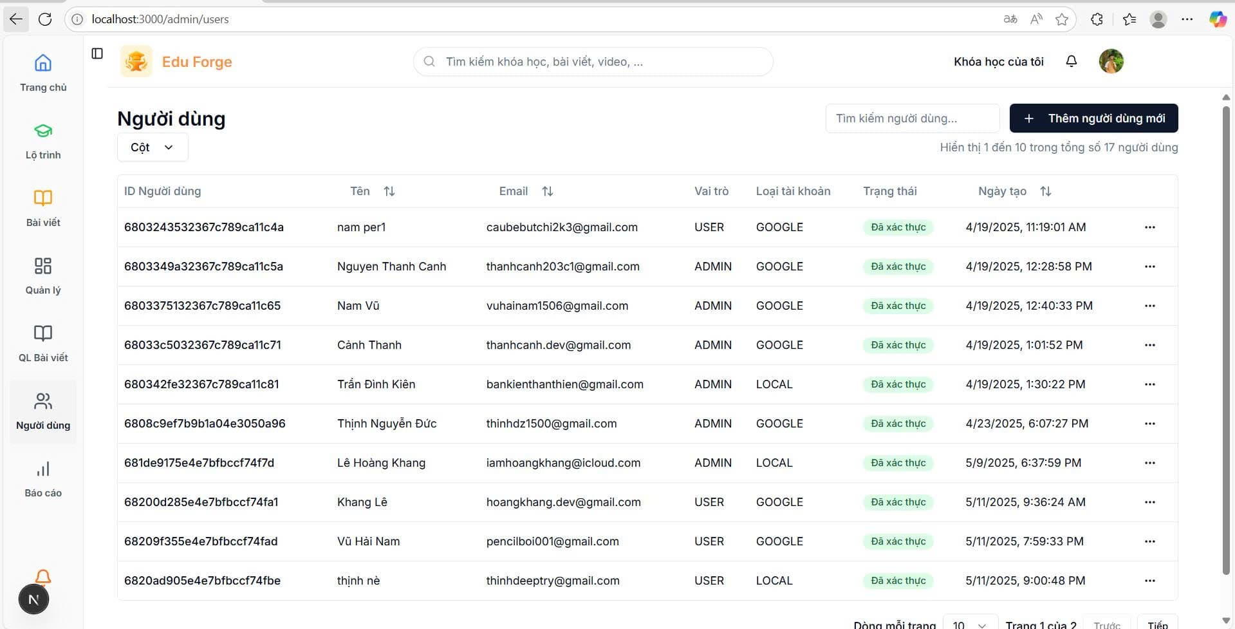Open Bài viết in the sidebar

43,209
